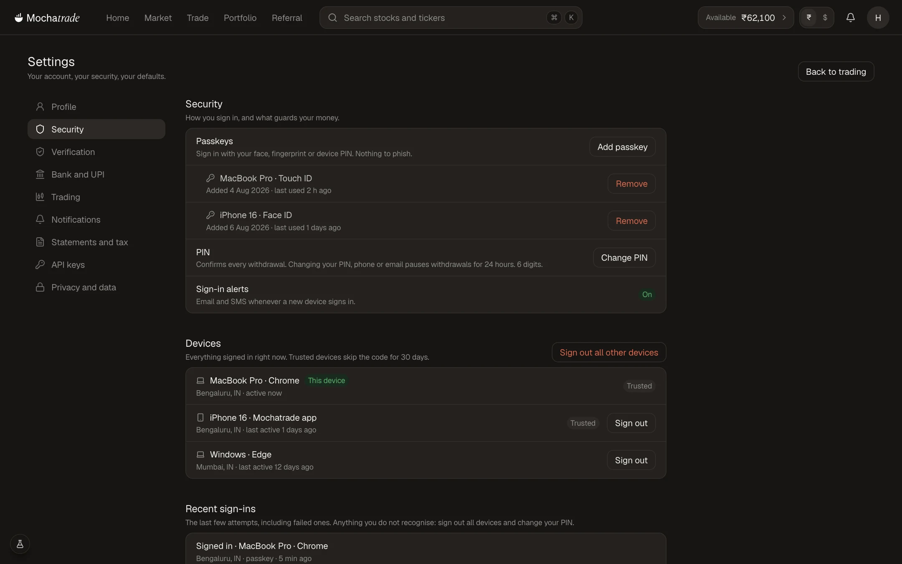This screenshot has height=564, width=902.
Task: Sign out iPhone 16 Mochatrade app
Action: coord(631,423)
